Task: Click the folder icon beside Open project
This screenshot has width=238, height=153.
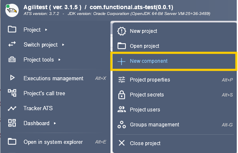Action: coord(122,46)
